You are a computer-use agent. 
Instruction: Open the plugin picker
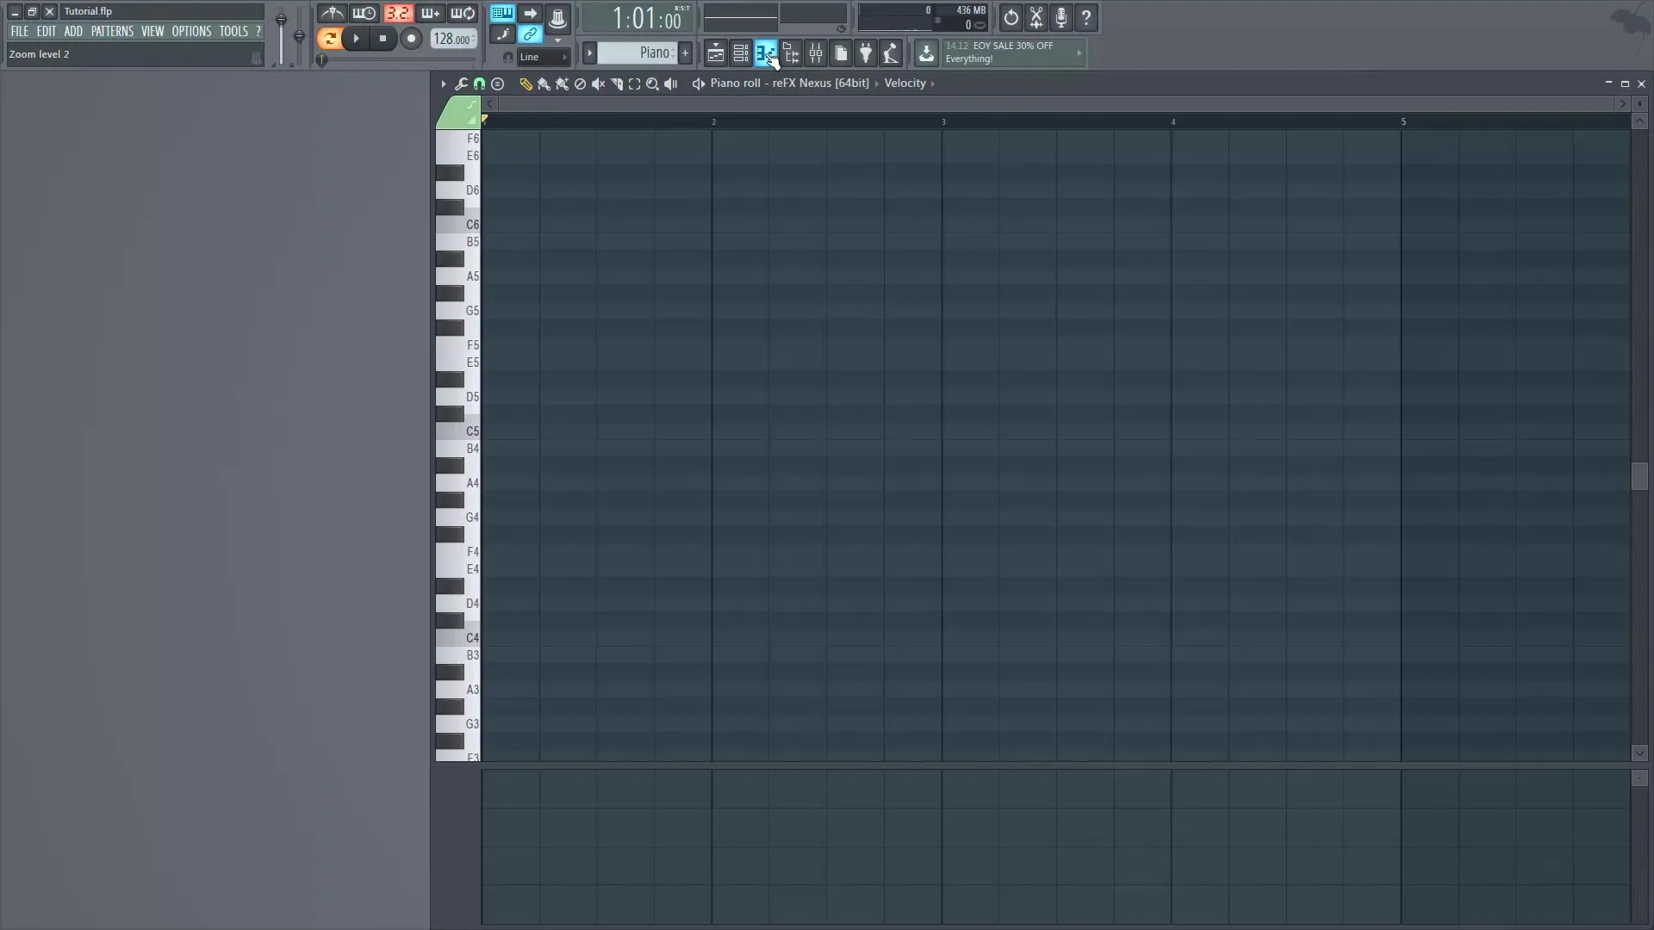[x=866, y=53]
